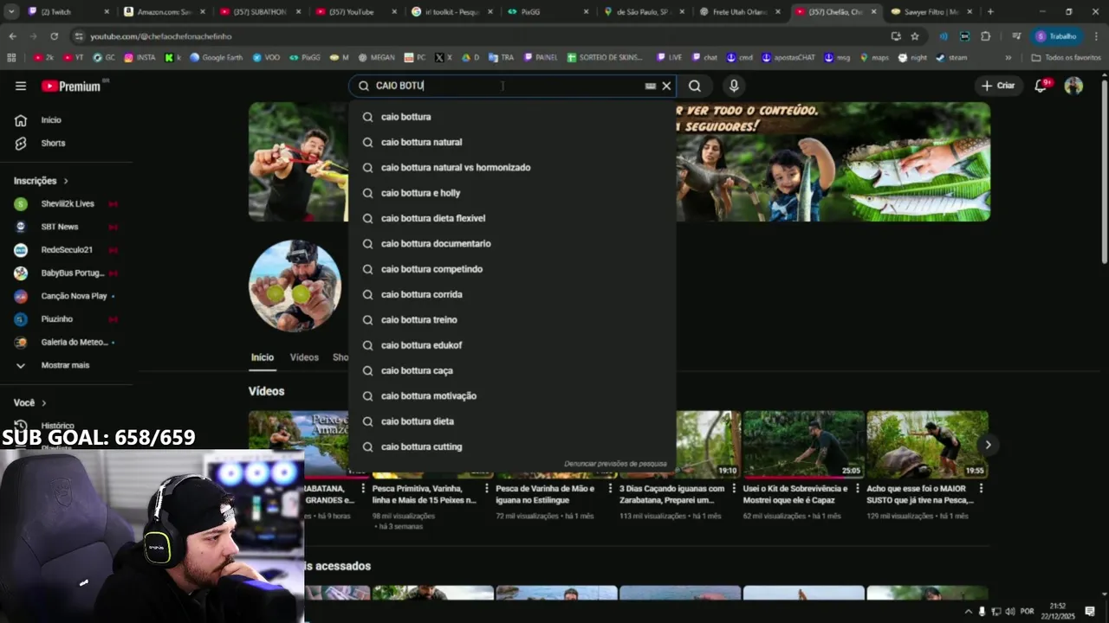Expand the Inscrições section chevron
This screenshot has height=623, width=1109.
(x=64, y=181)
